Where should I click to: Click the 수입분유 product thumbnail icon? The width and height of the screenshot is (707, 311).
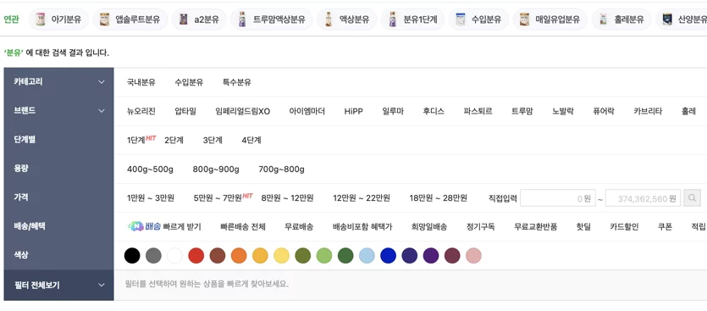point(461,19)
